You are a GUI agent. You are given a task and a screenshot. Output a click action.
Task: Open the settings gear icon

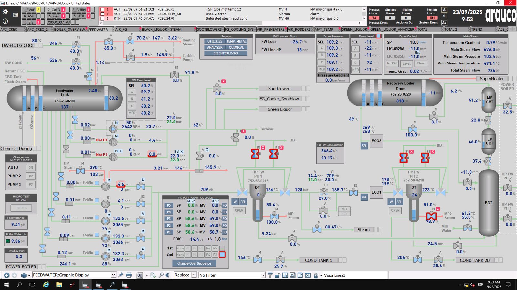click(5, 12)
